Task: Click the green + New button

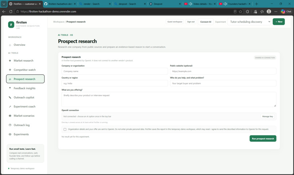Action: 279,22
